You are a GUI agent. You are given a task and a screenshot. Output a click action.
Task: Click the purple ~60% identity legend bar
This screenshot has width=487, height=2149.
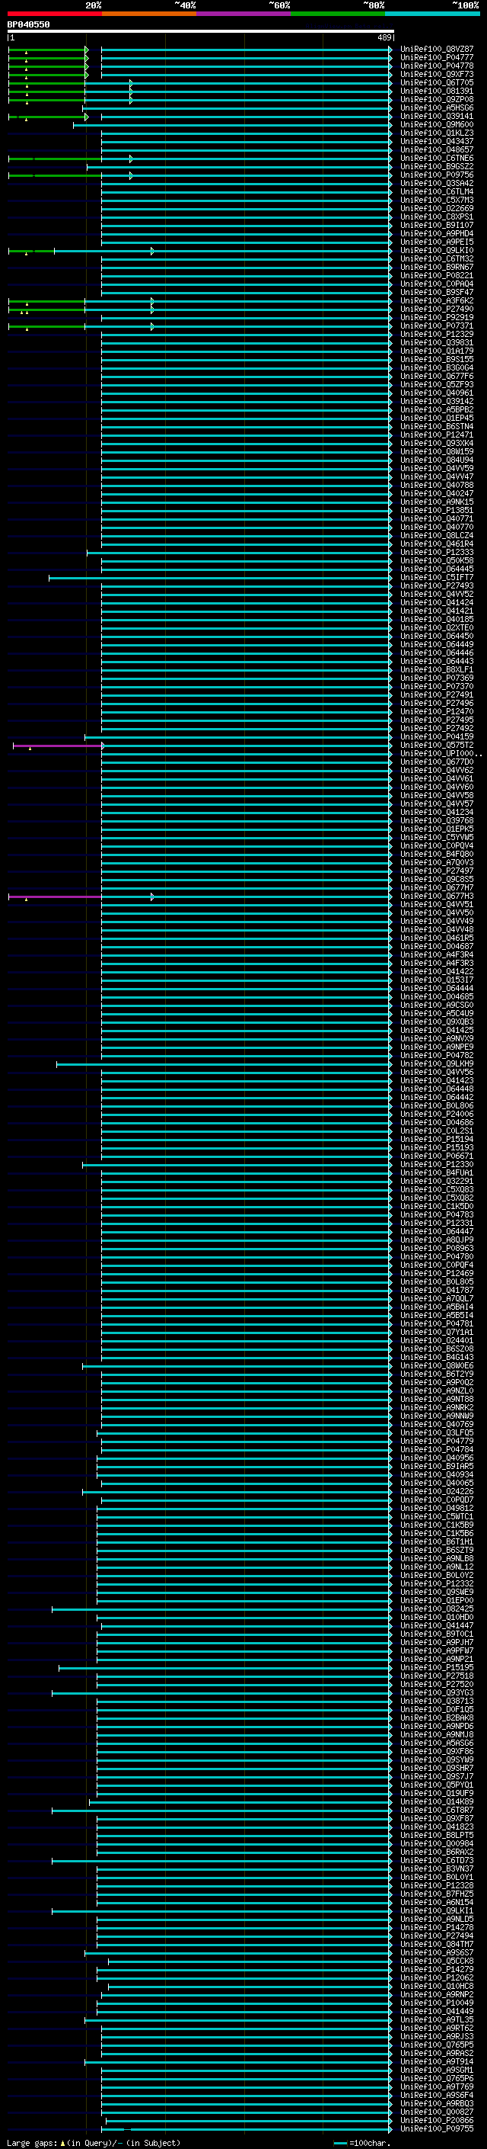point(244,14)
